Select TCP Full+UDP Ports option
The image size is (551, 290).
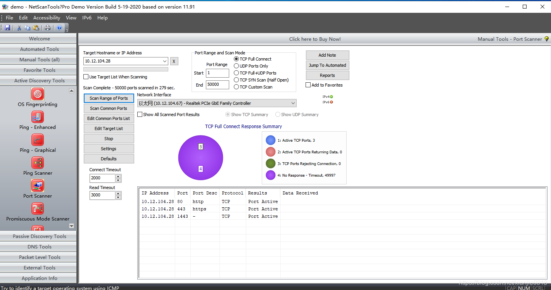(x=237, y=73)
